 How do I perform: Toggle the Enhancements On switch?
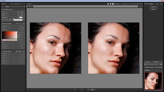click(x=24, y=51)
